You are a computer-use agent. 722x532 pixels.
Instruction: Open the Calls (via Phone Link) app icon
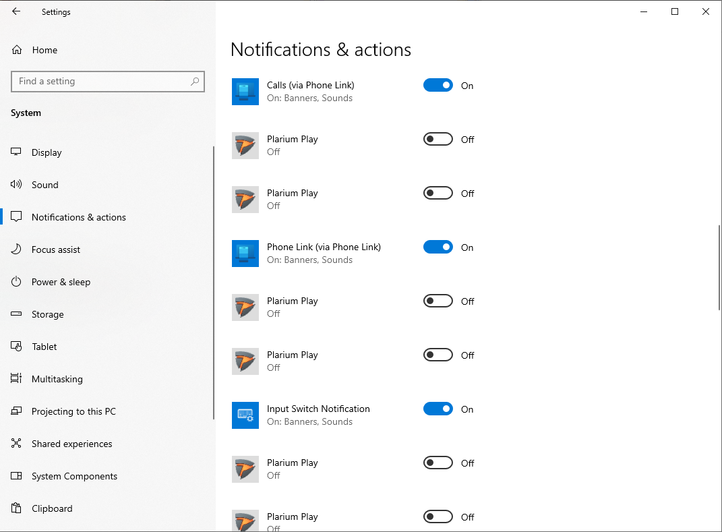pyautogui.click(x=245, y=92)
